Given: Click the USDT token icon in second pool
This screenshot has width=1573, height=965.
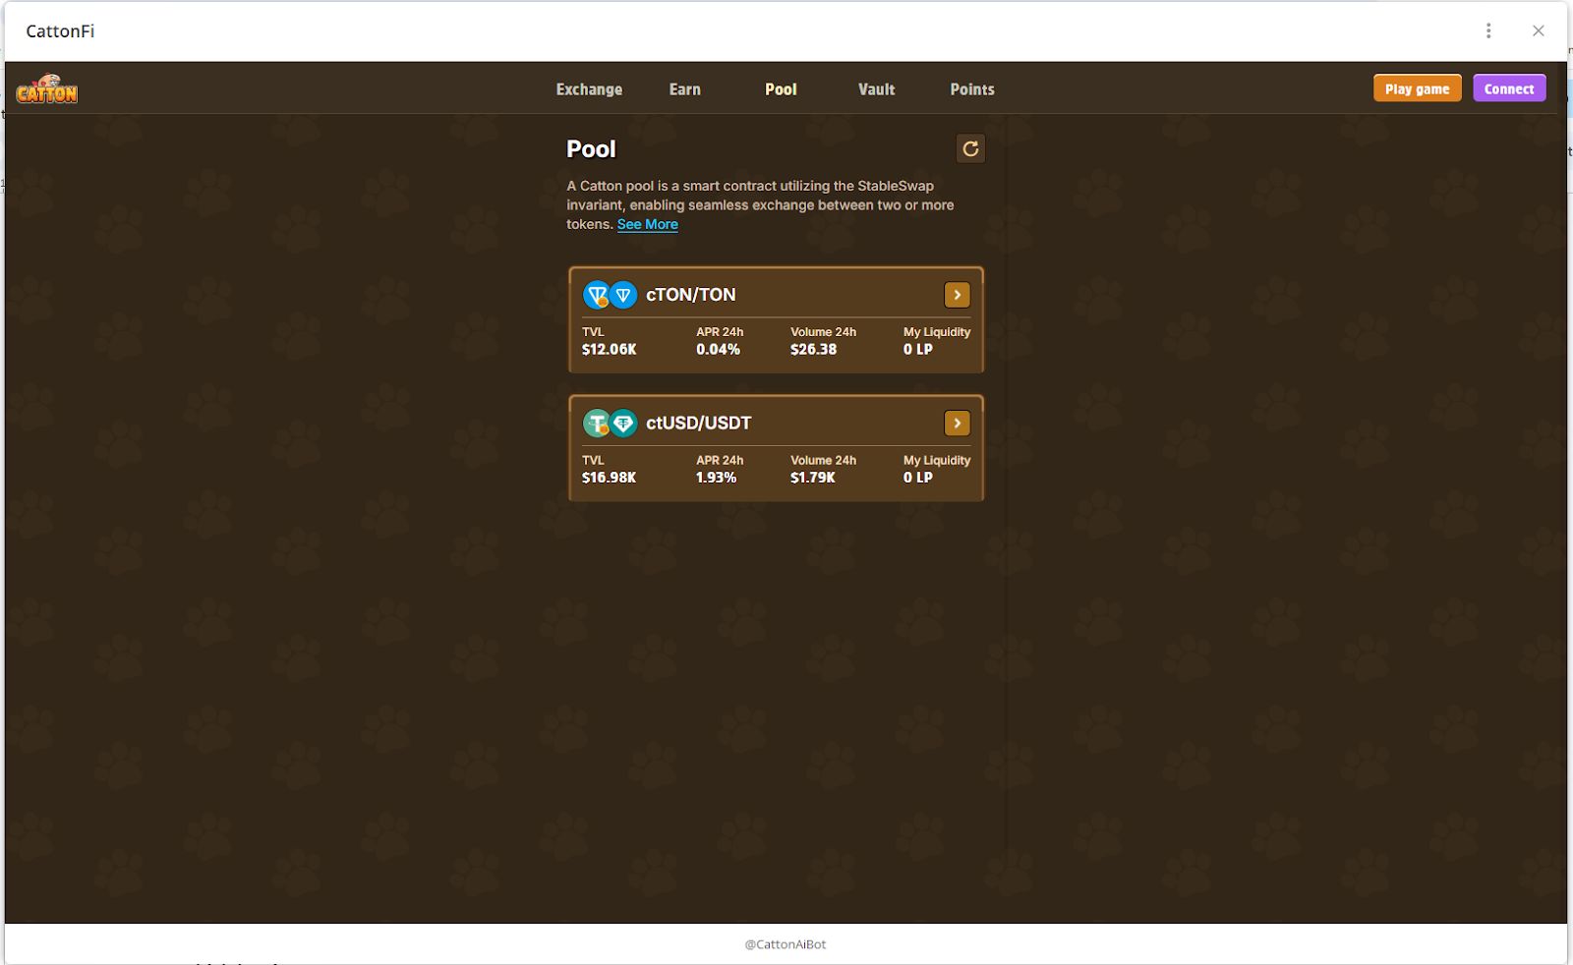Looking at the screenshot, I should [x=623, y=424].
